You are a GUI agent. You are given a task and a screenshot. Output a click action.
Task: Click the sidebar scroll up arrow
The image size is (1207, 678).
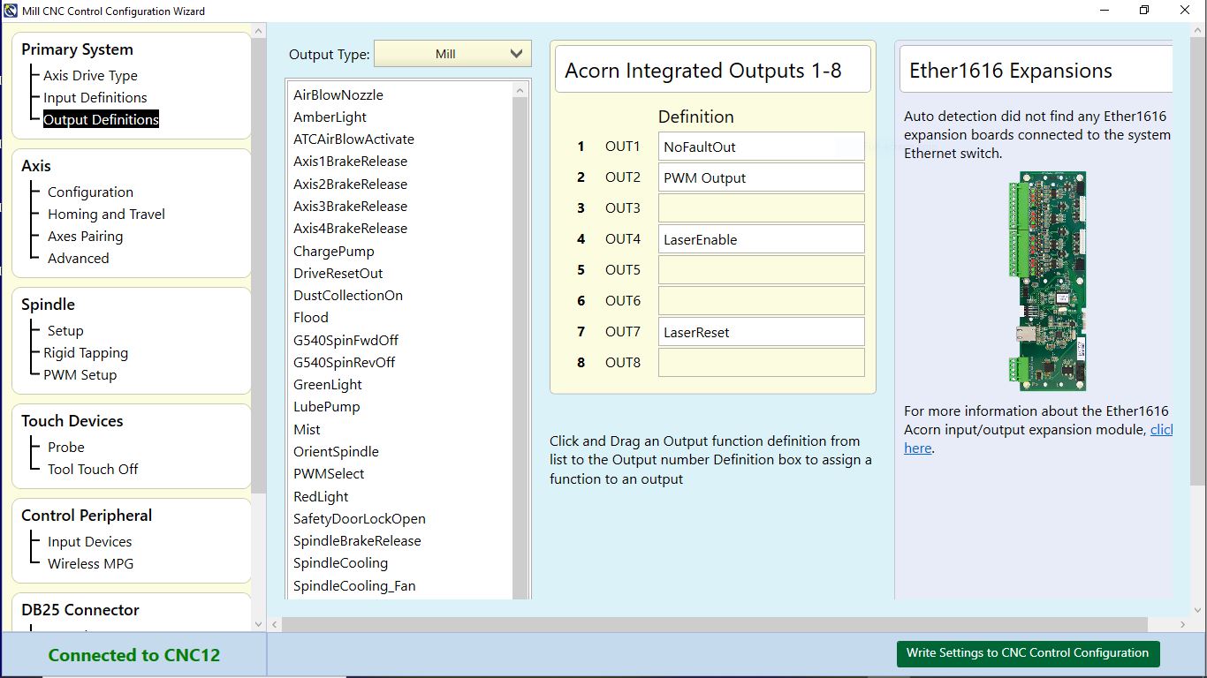click(259, 31)
